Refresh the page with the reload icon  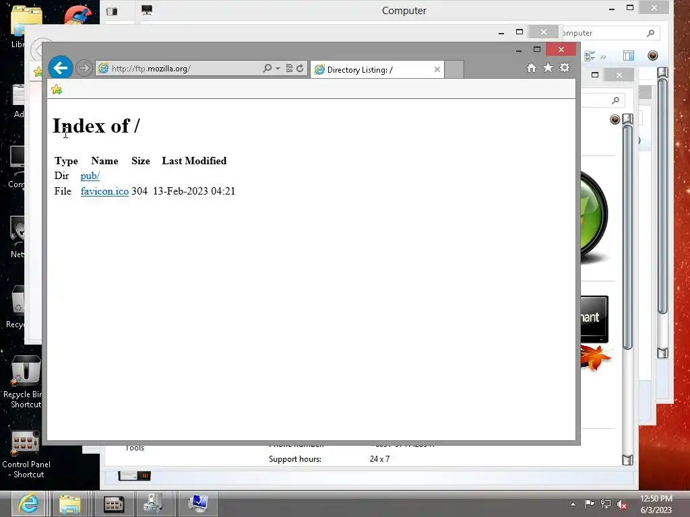point(300,68)
